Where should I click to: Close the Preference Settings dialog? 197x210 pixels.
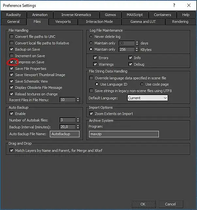pyautogui.click(x=189, y=5)
